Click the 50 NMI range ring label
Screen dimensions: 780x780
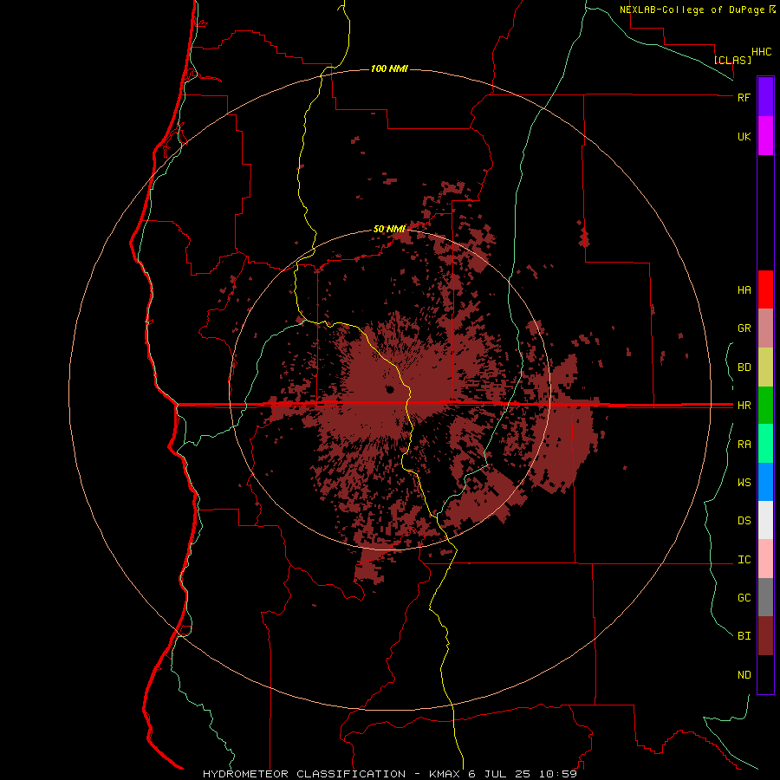[x=389, y=229]
